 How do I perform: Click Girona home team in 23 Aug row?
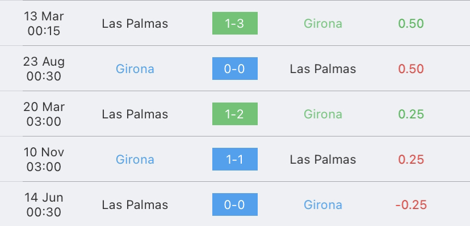click(x=135, y=69)
